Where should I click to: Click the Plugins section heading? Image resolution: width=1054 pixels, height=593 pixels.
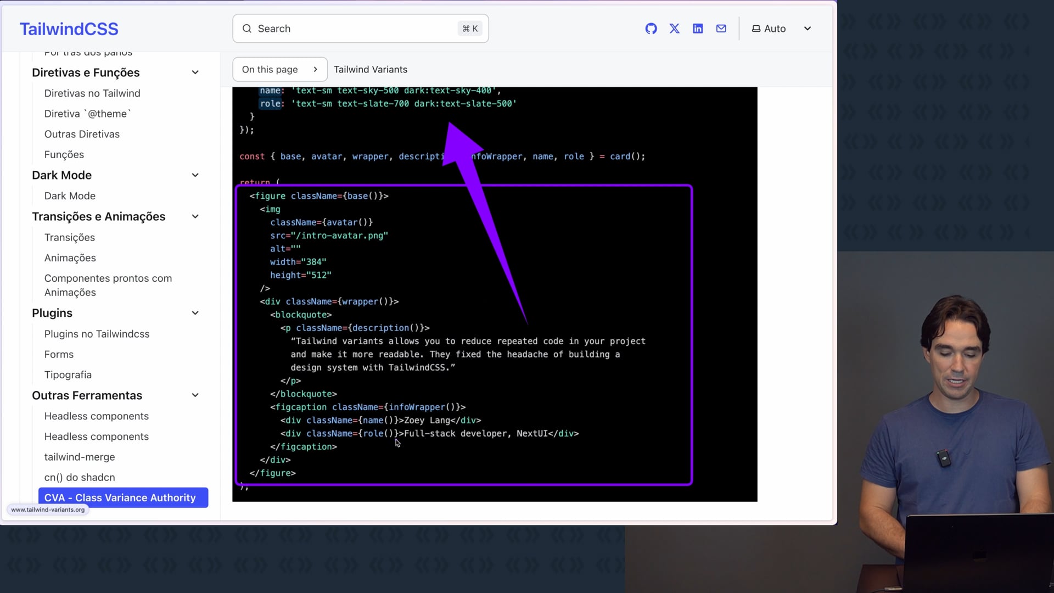click(x=52, y=313)
